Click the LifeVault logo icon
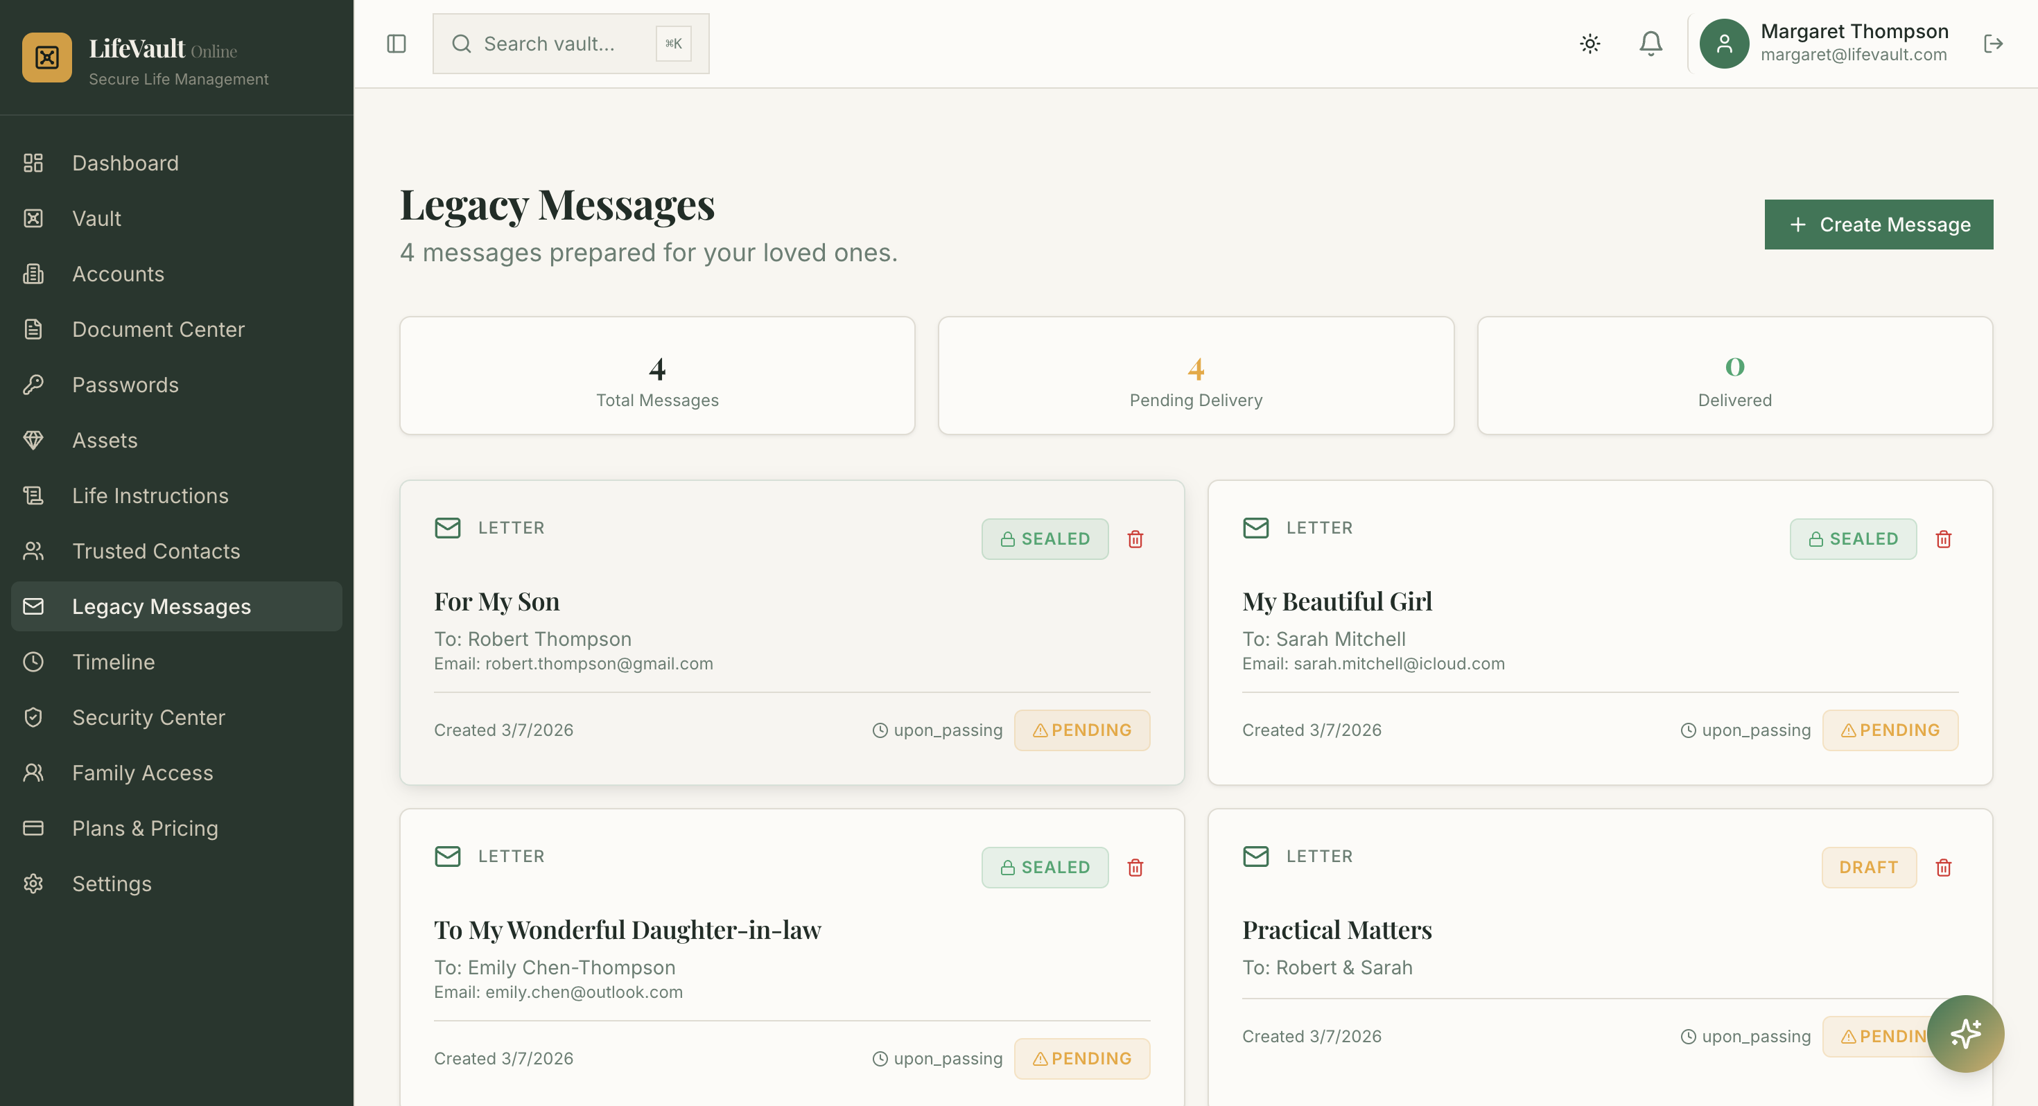Viewport: 2038px width, 1106px height. (46, 58)
